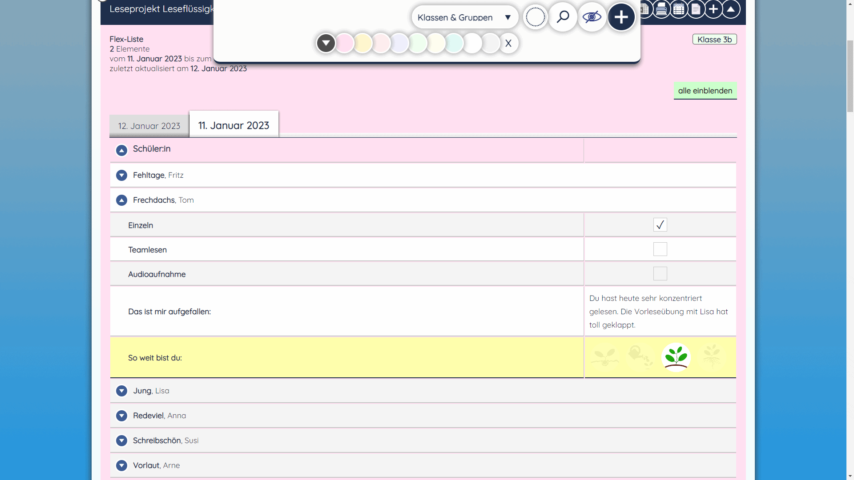
Task: Pick the mint turquoise color swatch
Action: click(x=454, y=43)
